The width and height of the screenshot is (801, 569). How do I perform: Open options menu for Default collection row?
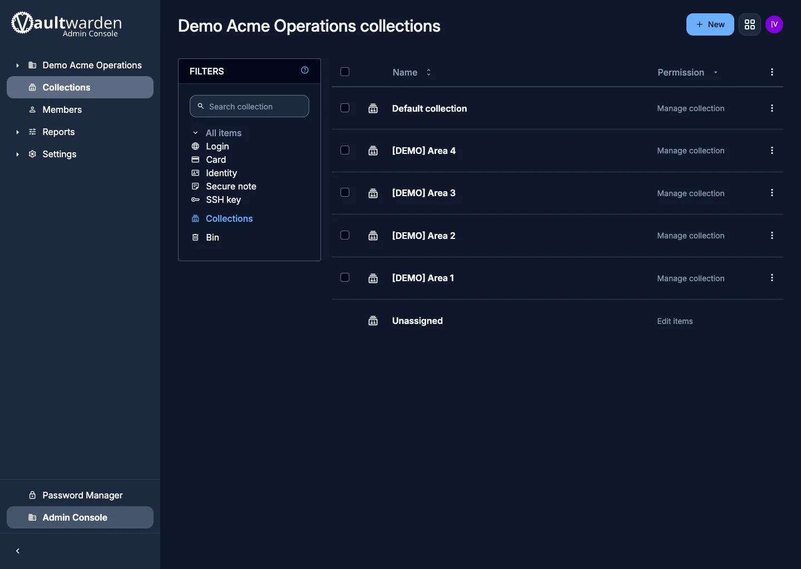point(772,108)
